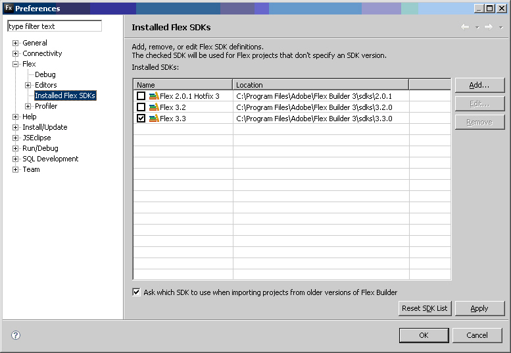511x353 pixels.
Task: Check the Flex 3.2 SDK checkbox
Action: 141,107
